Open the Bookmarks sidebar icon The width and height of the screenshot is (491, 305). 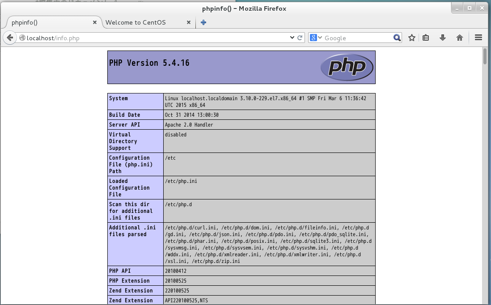point(425,38)
